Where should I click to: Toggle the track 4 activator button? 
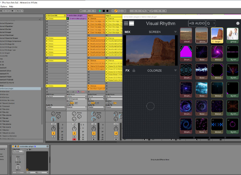click(x=116, y=133)
